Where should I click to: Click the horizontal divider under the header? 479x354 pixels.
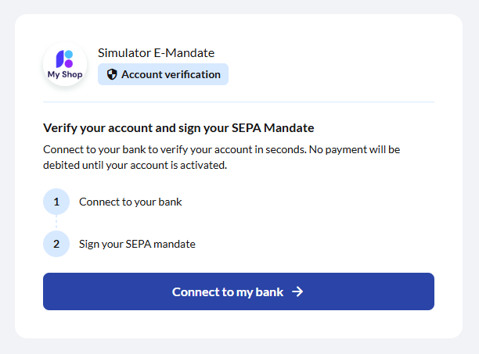coord(239,102)
